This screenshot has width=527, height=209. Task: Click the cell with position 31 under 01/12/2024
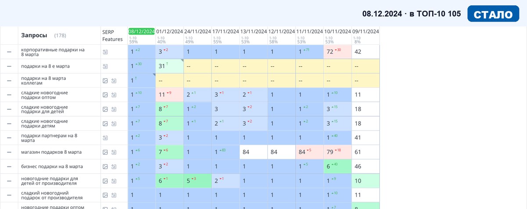click(x=170, y=66)
